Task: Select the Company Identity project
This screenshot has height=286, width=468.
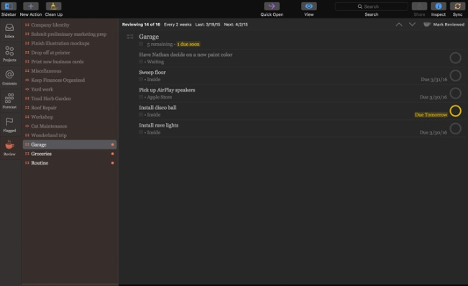Action: click(x=70, y=25)
